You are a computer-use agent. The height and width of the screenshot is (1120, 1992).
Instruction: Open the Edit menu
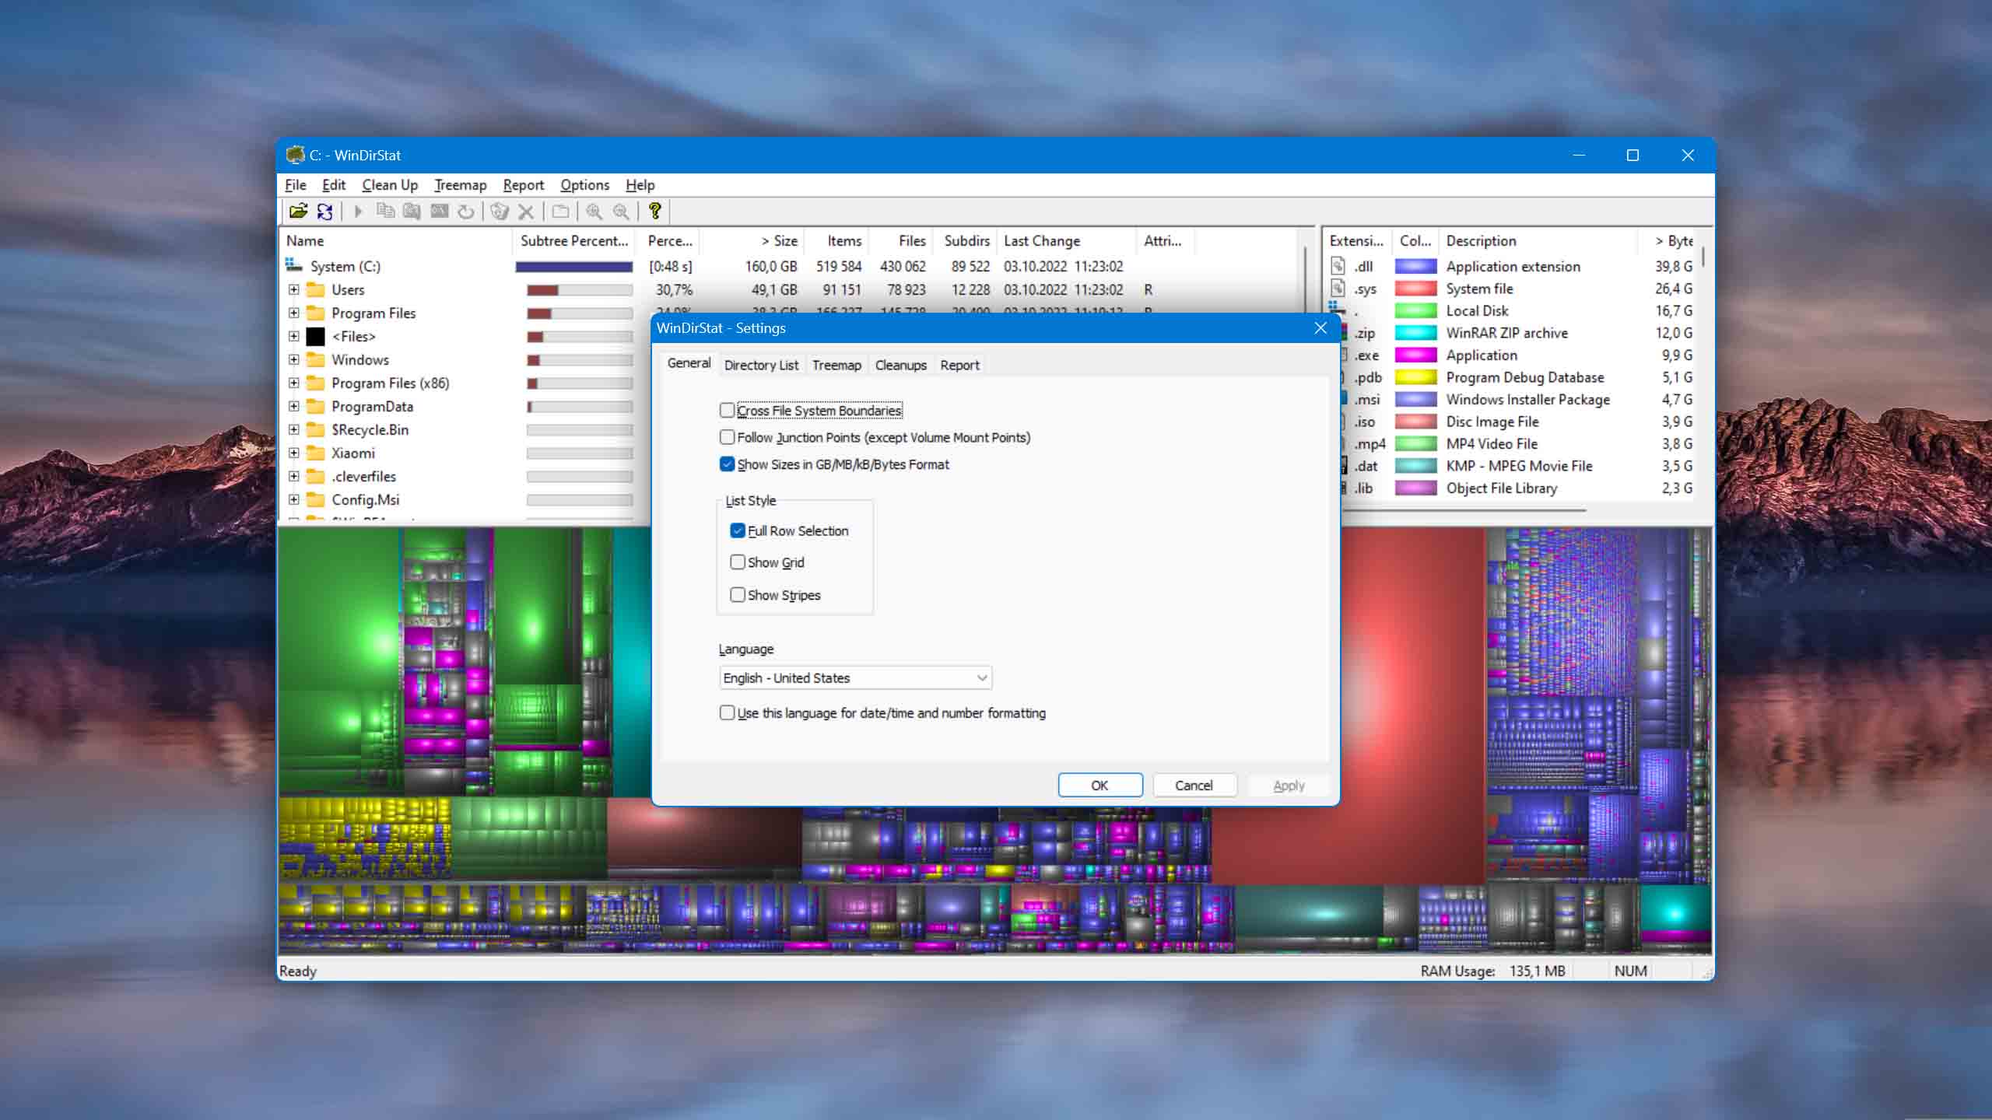coord(334,185)
